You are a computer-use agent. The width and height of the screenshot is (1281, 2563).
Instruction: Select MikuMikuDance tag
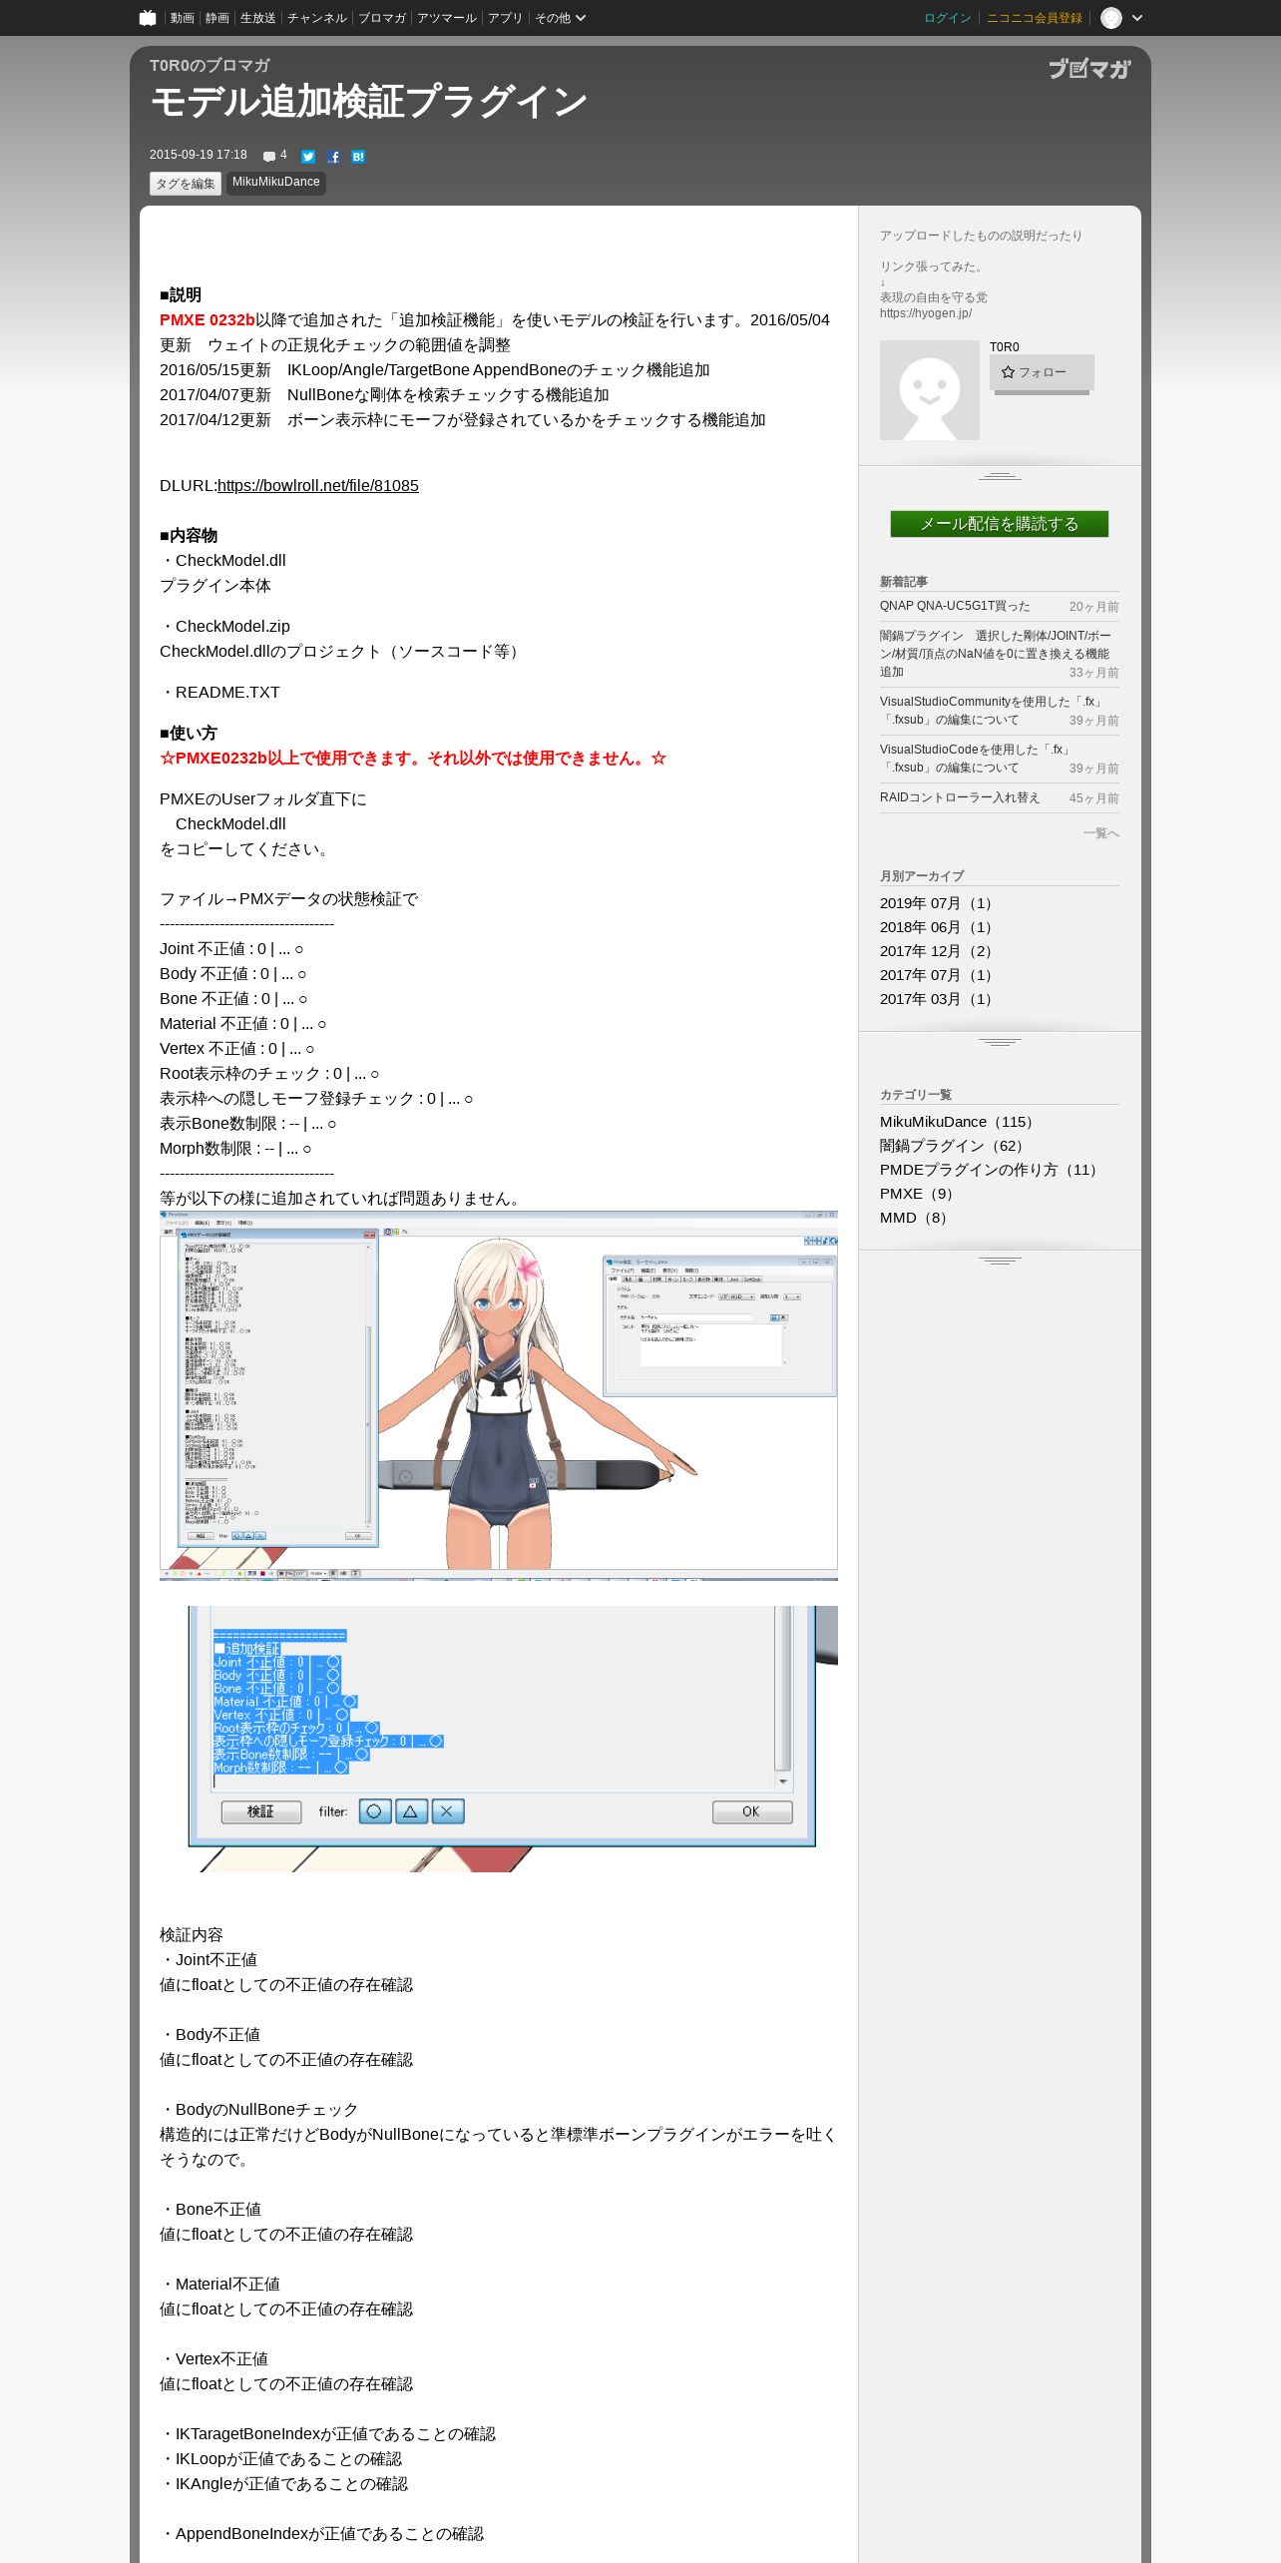coord(276,183)
